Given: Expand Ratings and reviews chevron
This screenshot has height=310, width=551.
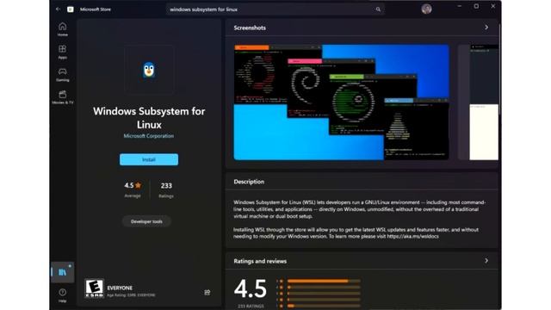Looking at the screenshot, I should click(x=486, y=261).
